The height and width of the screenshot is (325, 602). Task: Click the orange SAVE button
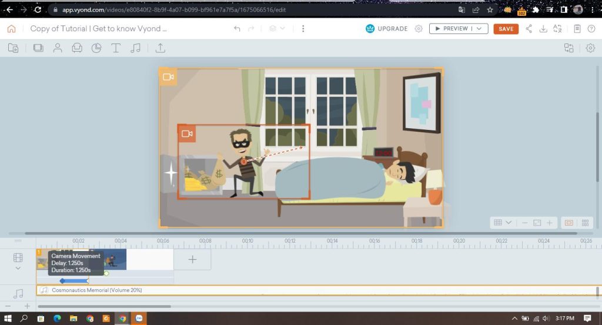506,29
